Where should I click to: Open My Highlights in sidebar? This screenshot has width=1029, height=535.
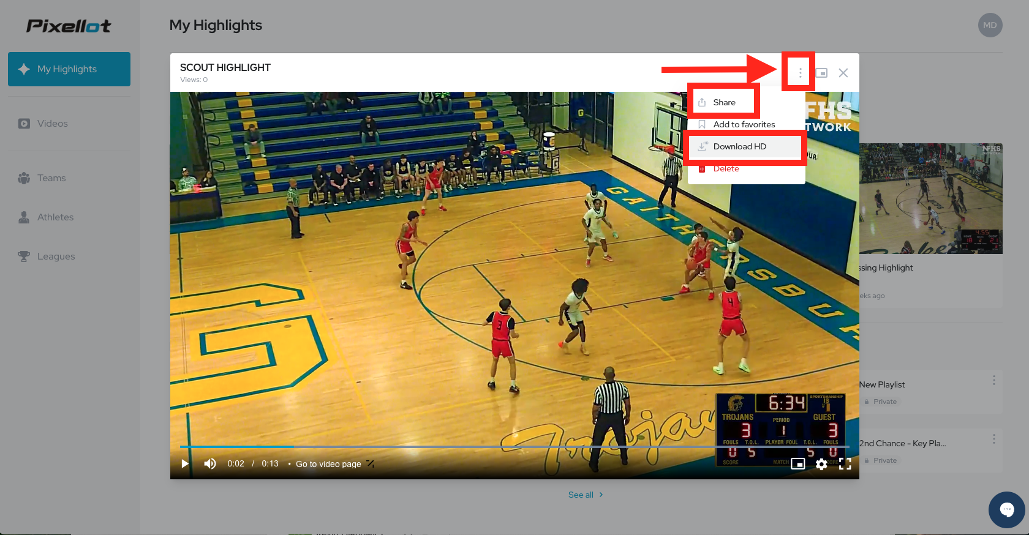(69, 69)
